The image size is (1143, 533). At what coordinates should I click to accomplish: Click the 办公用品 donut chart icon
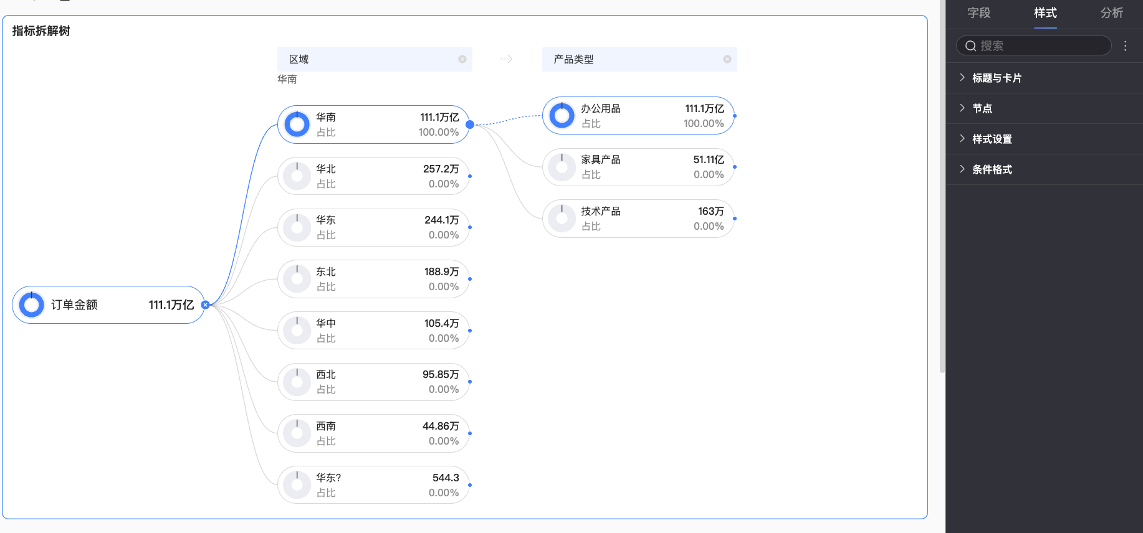point(562,116)
